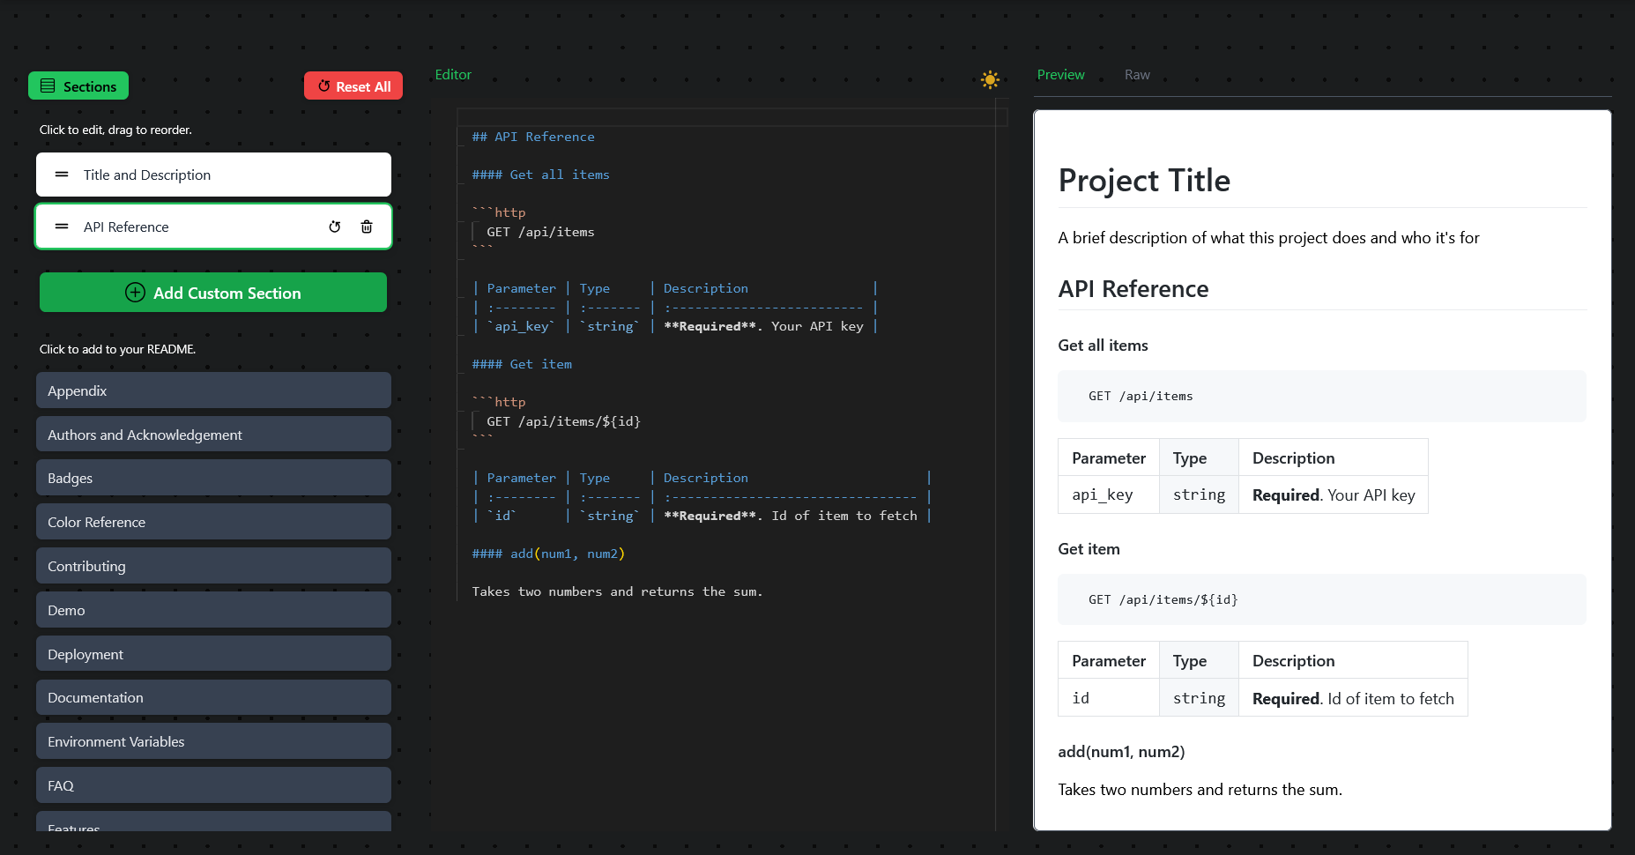This screenshot has height=855, width=1635.
Task: Delete the API Reference section
Action: [x=367, y=227]
